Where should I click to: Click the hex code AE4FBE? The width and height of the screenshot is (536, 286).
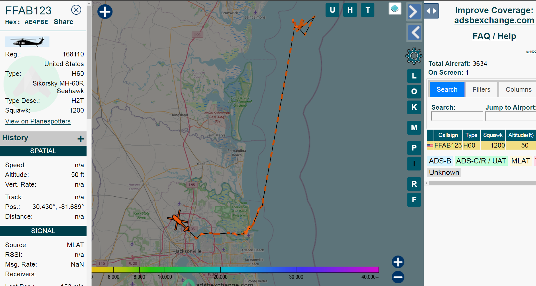(x=36, y=22)
